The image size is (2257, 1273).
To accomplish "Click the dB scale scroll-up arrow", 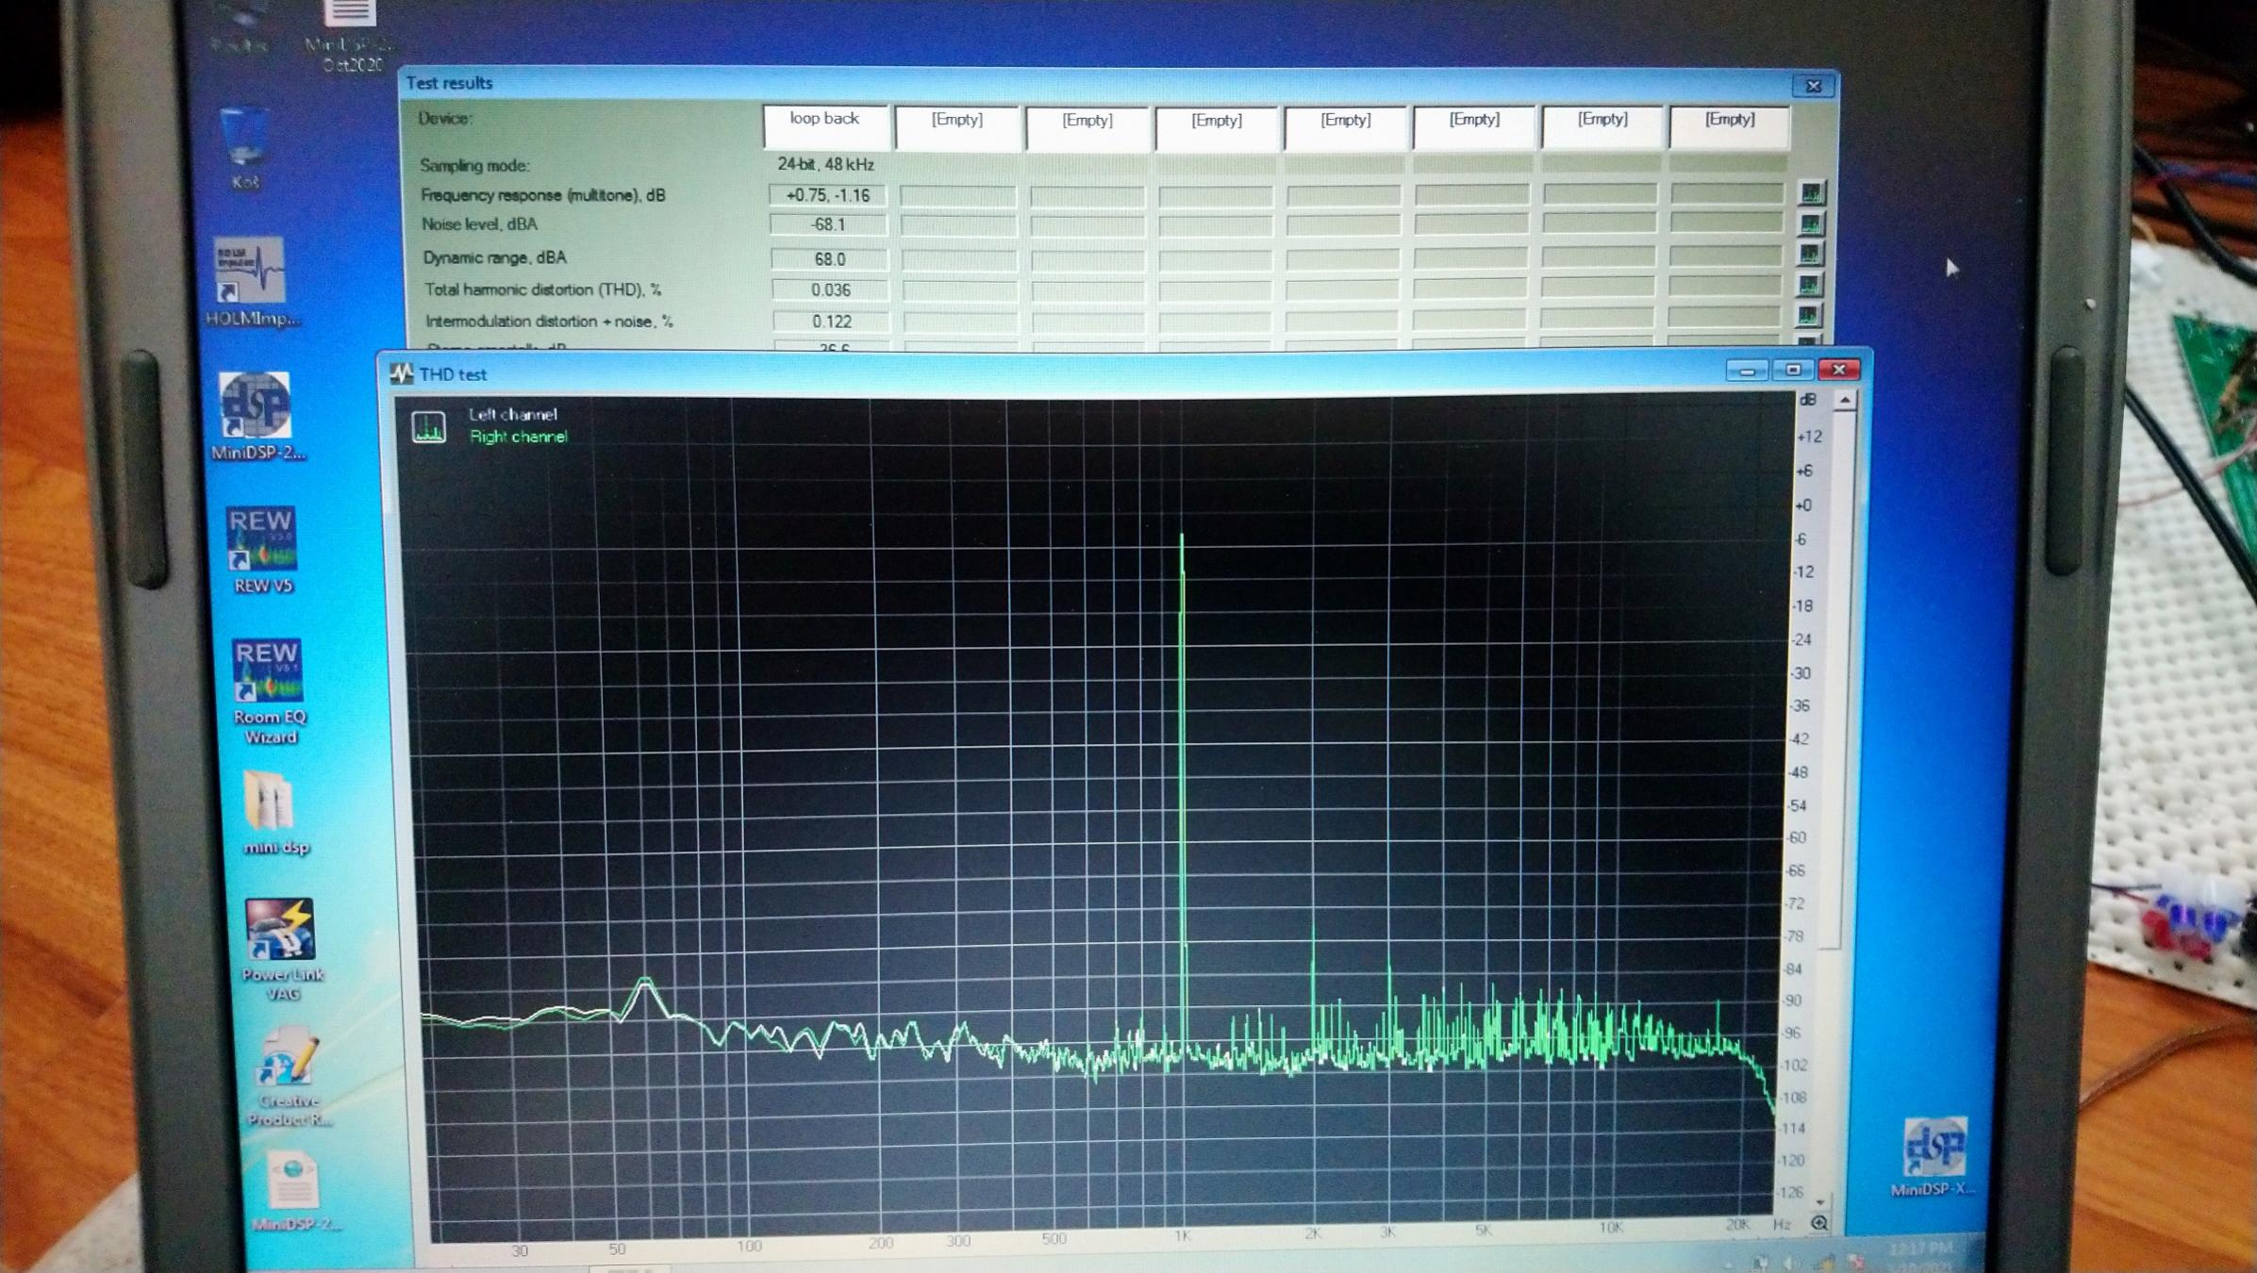I will point(1845,401).
